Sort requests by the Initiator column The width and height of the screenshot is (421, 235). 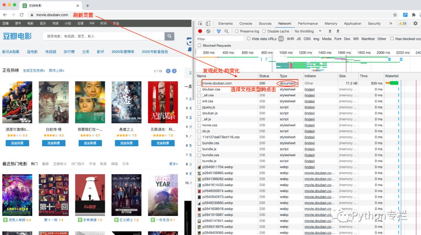tap(320, 76)
